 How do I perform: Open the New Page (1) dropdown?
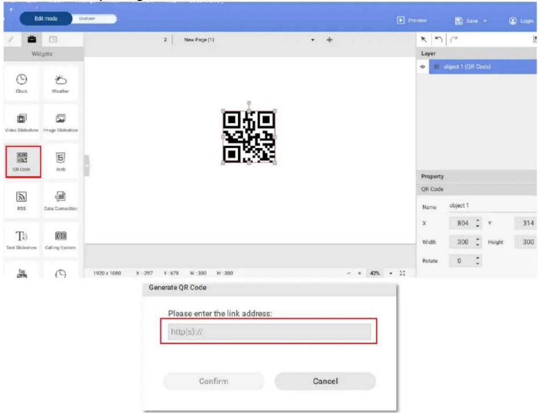coord(313,40)
